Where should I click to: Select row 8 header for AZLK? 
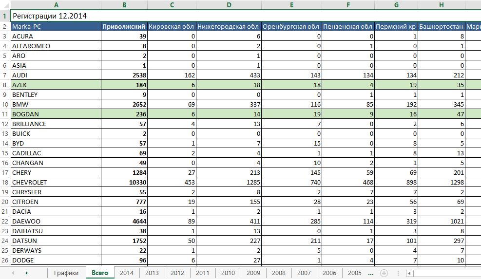(5, 85)
